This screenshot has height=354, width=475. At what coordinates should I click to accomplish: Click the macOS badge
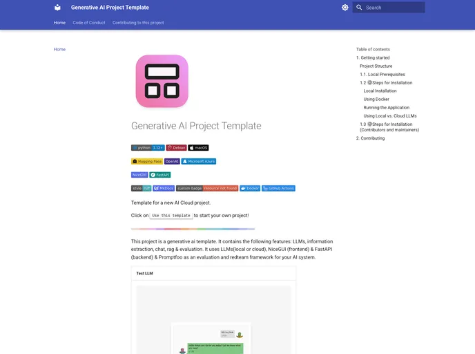[x=199, y=147]
